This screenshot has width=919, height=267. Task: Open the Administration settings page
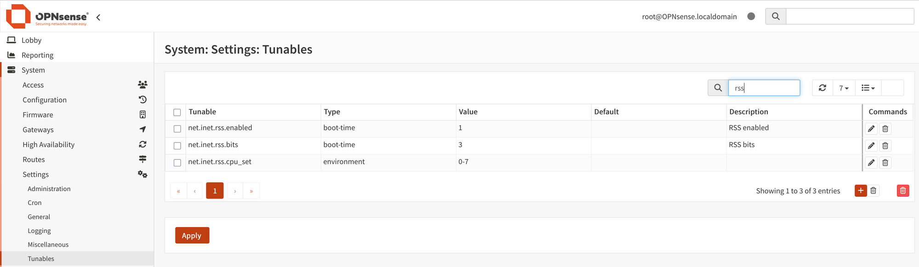tap(49, 189)
